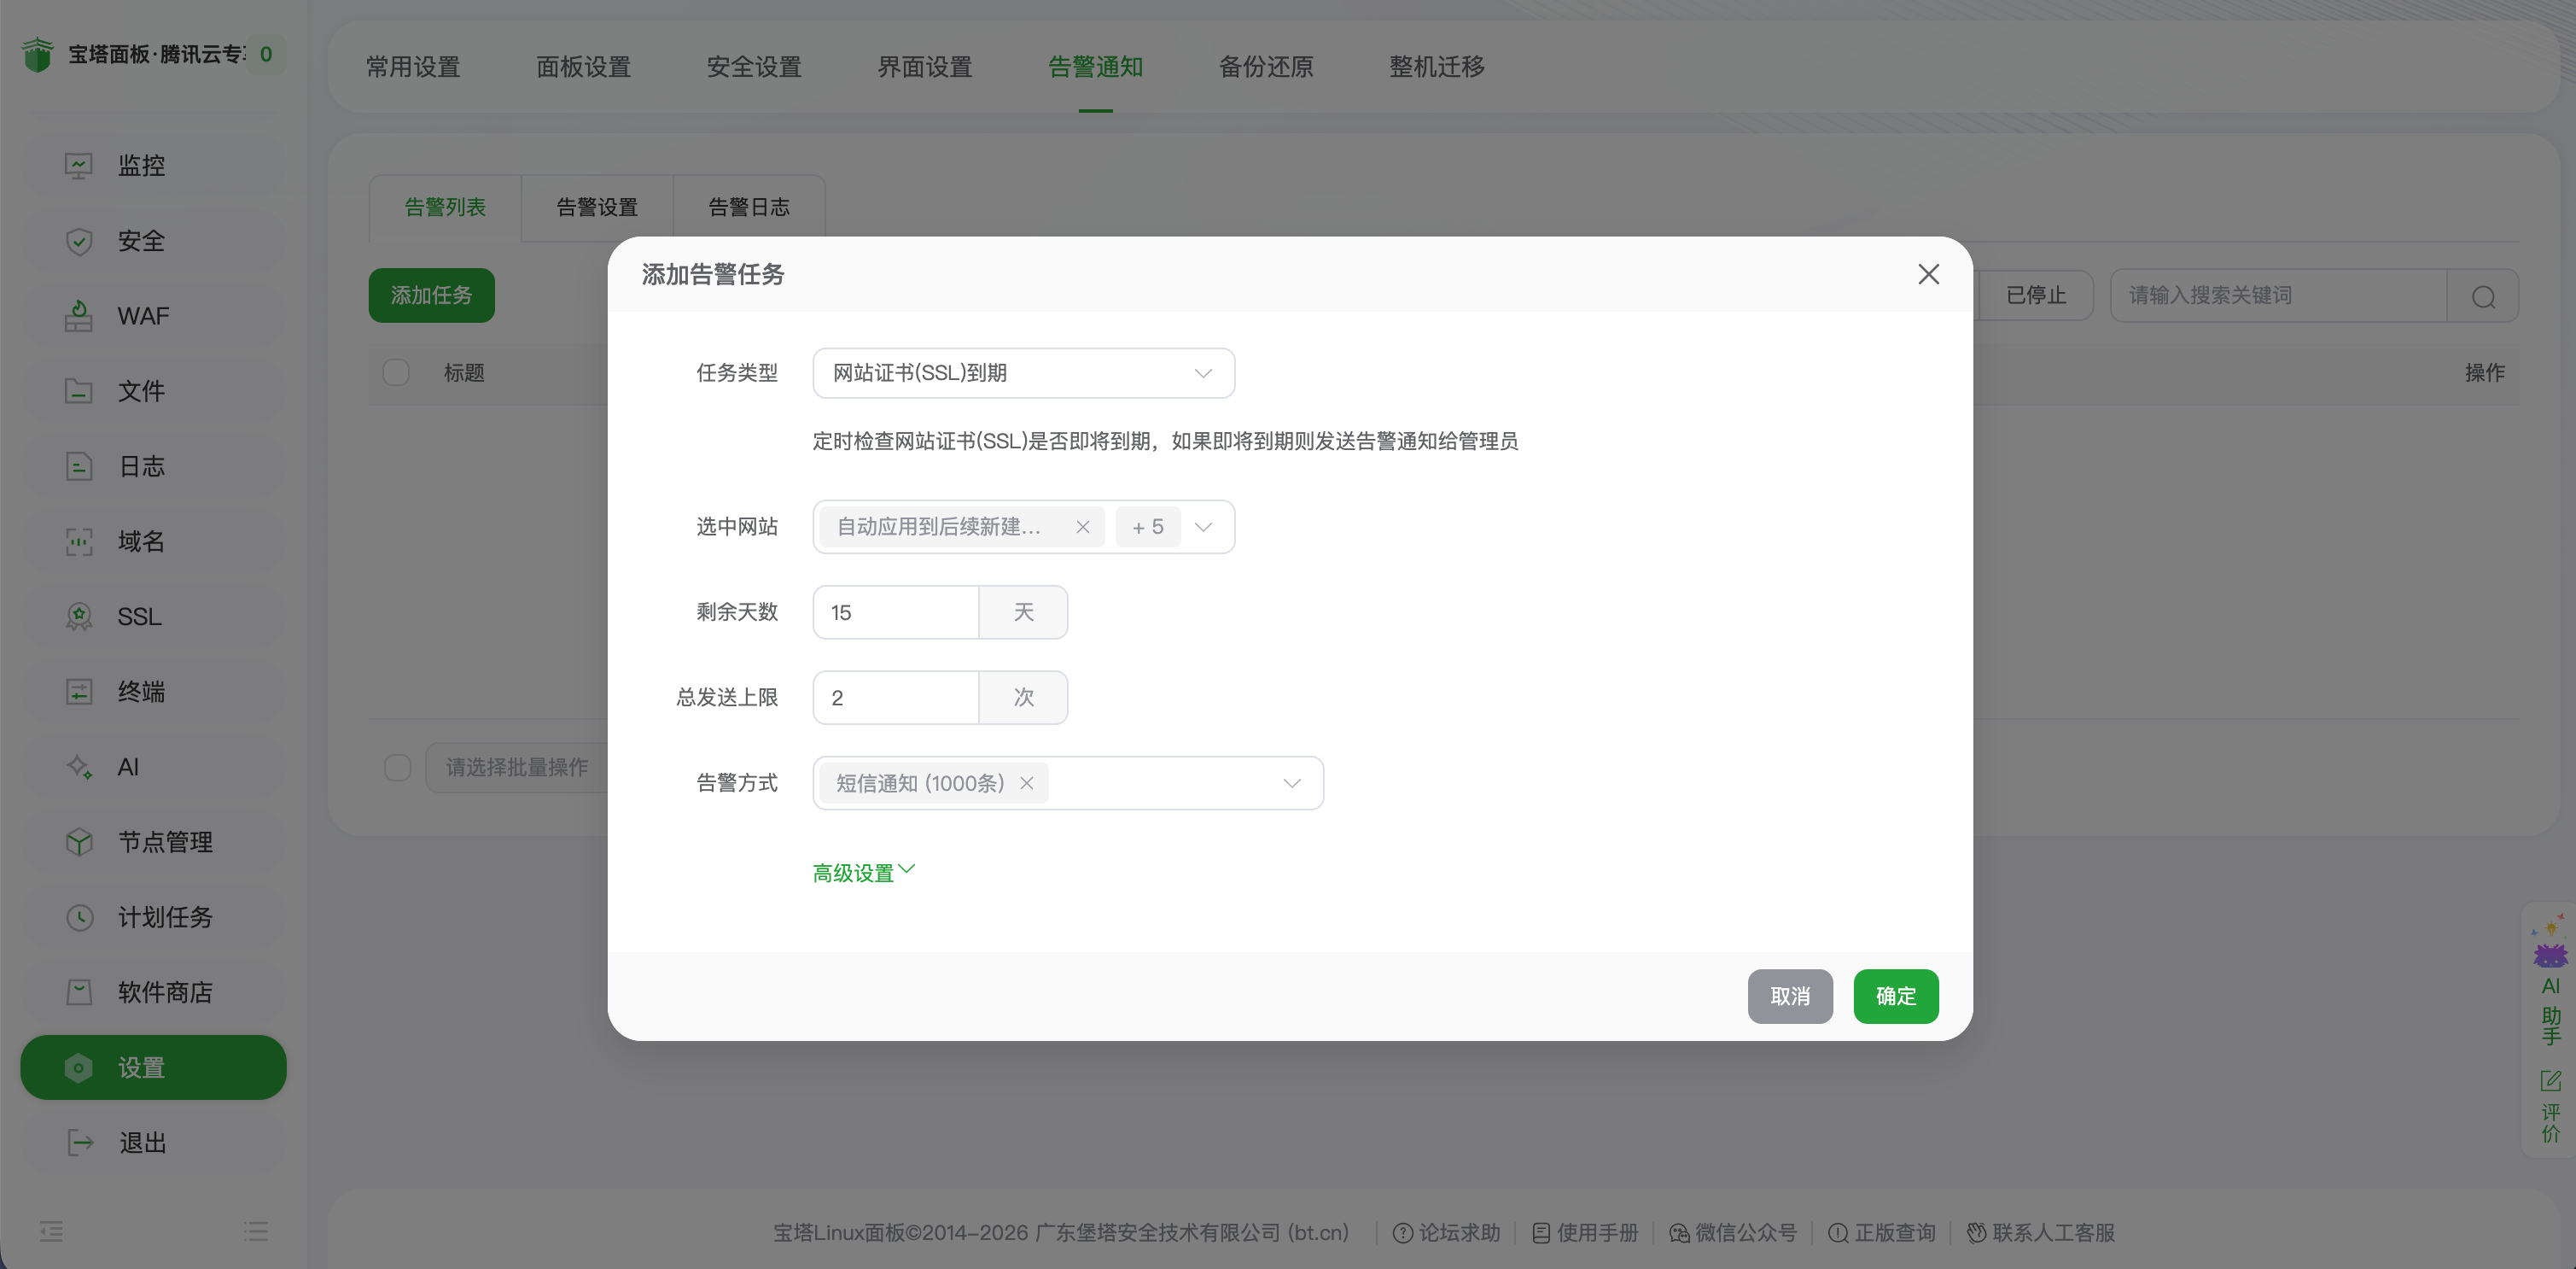2576x1269 pixels.
Task: Click the 评价 feedback edit icon
Action: point(2550,1081)
